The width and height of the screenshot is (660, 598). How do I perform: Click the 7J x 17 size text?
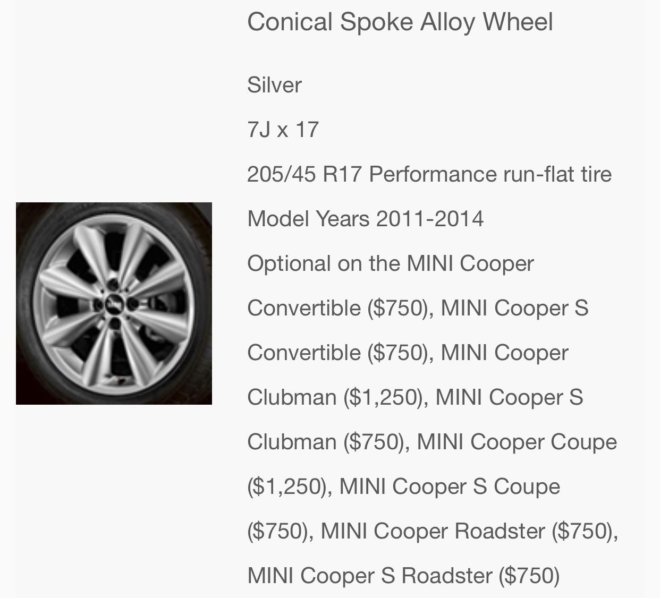coord(283,130)
